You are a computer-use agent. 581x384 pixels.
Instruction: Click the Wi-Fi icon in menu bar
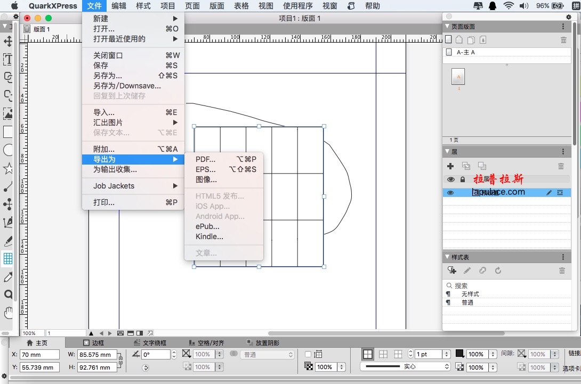[x=509, y=5]
